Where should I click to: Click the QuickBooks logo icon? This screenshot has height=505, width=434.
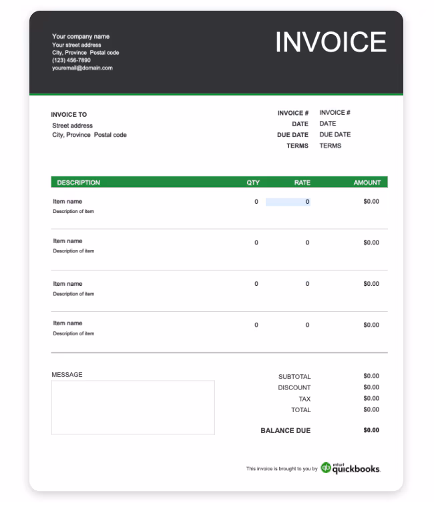coord(326,468)
